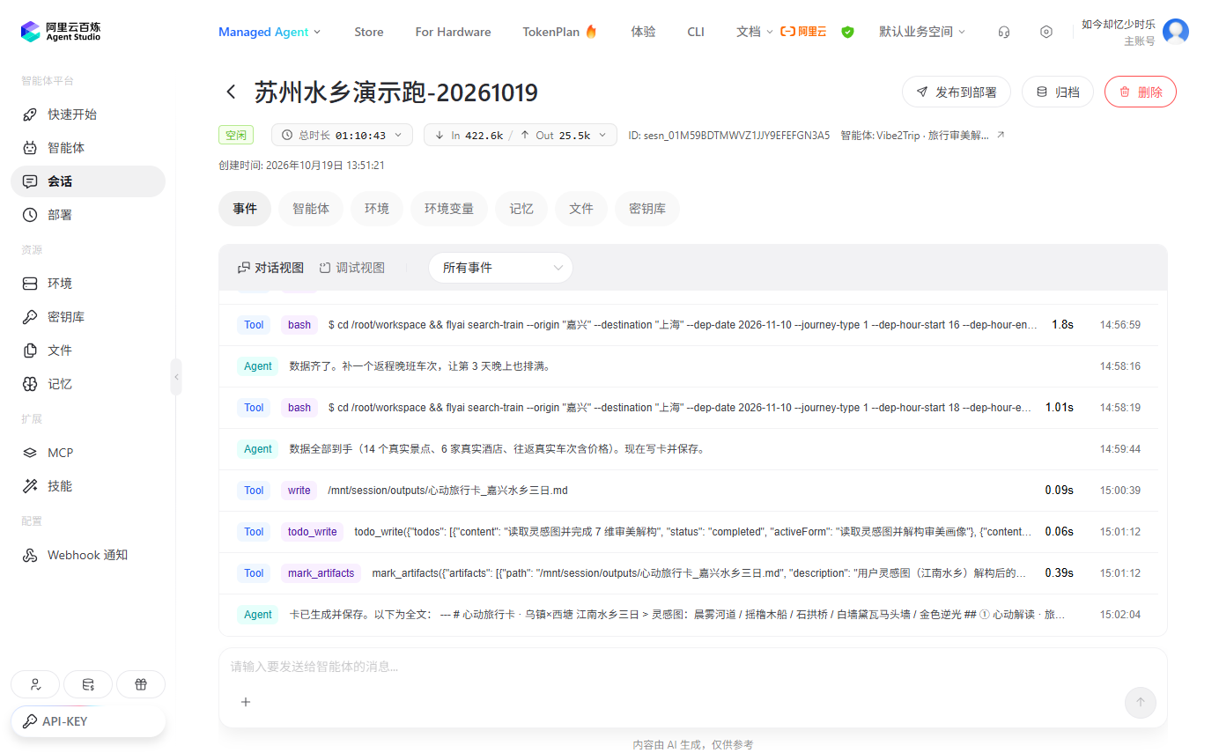Viewport: 1219px width, 753px height.
Task: Switch to 对话视图 mode
Action: pyautogui.click(x=270, y=268)
